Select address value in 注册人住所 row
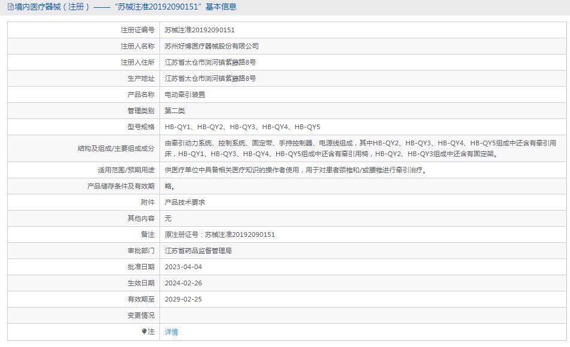 (210, 62)
